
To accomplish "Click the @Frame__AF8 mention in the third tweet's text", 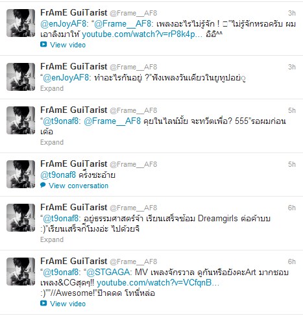I will point(112,121).
